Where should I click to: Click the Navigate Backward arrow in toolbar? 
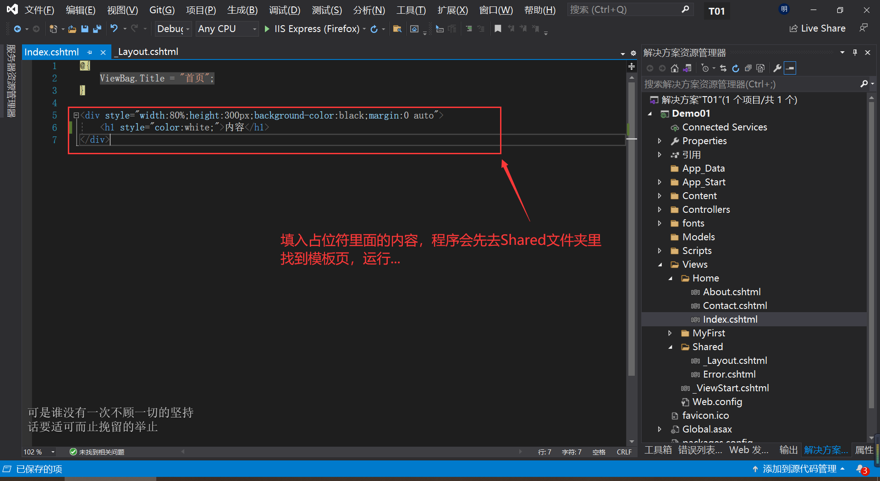pyautogui.click(x=17, y=29)
